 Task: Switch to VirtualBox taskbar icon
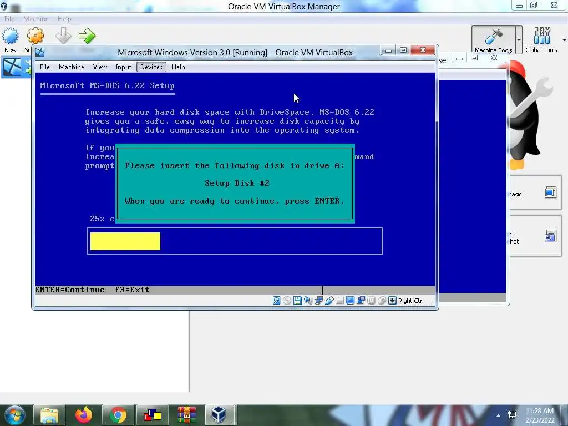[220, 415]
